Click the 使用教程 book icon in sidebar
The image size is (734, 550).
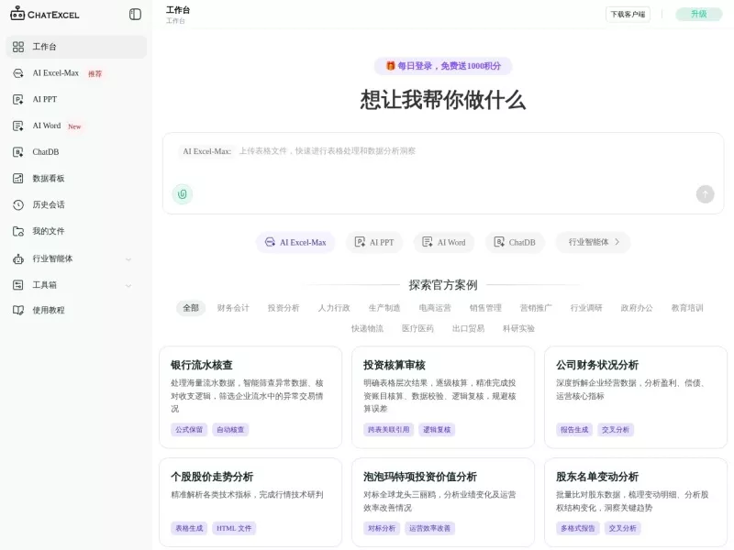18,310
